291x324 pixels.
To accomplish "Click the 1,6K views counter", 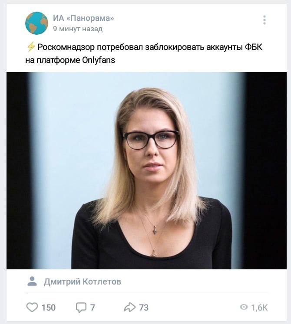I will tap(259, 308).
